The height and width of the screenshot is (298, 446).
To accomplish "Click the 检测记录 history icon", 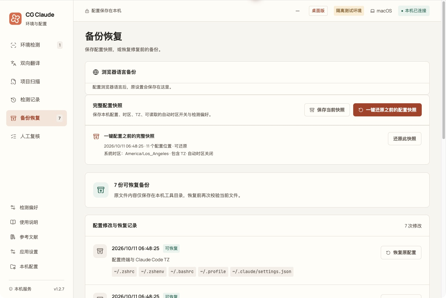I will (x=13, y=100).
